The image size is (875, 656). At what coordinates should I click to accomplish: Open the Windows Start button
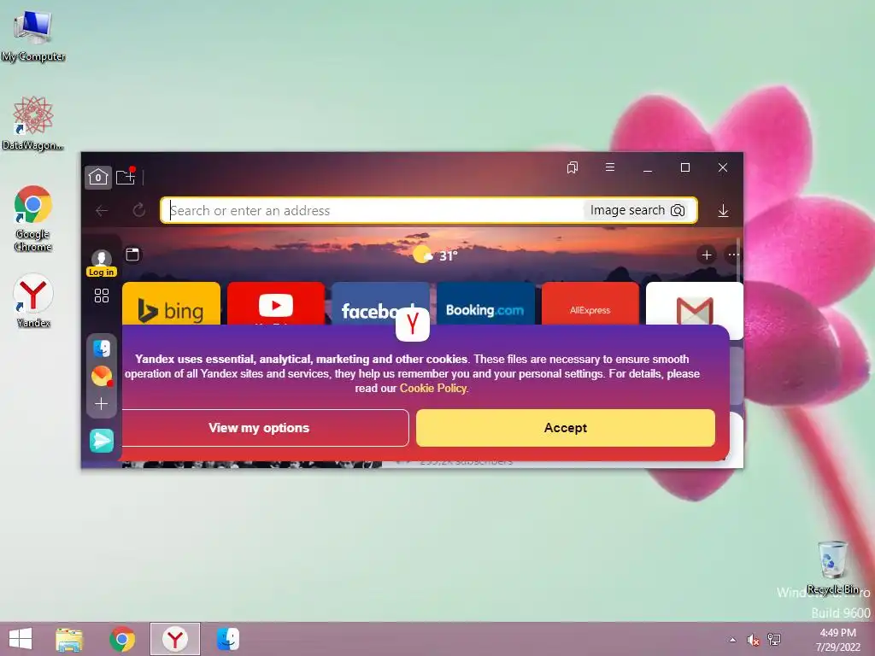pyautogui.click(x=21, y=639)
